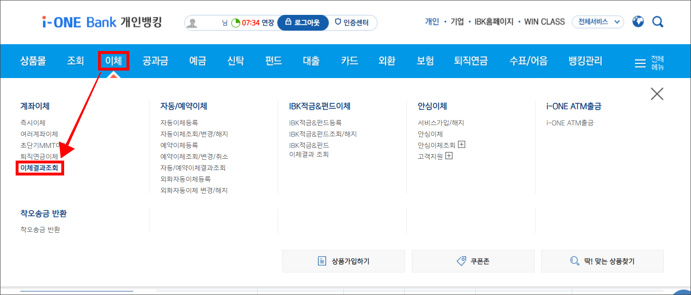Open 예약이체조회/변경/취소 link
The height and width of the screenshot is (295, 691).
(194, 157)
